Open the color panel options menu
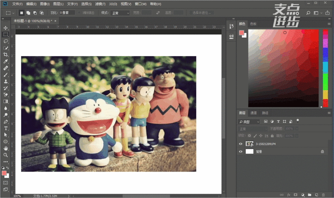 329,24
